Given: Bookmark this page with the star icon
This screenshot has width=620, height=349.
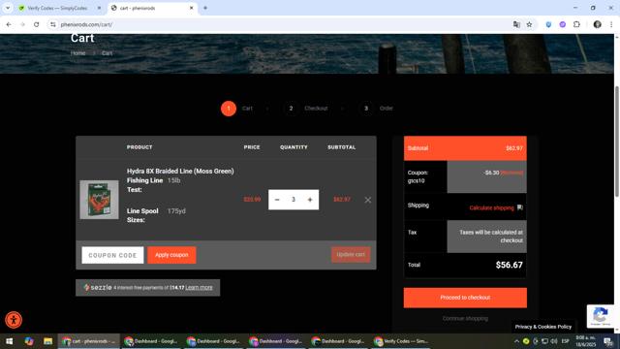Looking at the screenshot, I should [529, 24].
